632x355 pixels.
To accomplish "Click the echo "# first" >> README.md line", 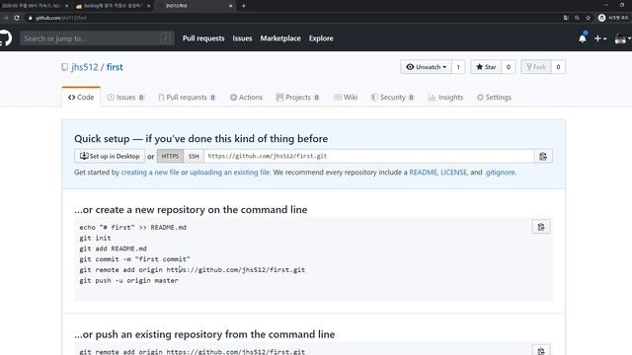I will point(132,228).
